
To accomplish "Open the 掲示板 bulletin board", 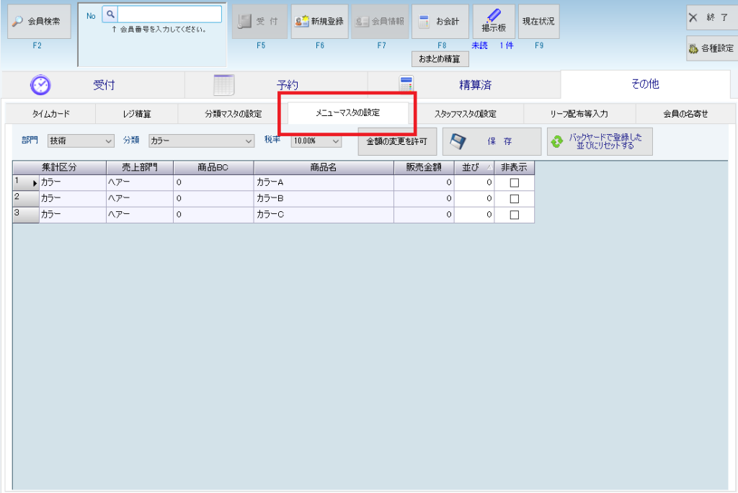I will (x=493, y=22).
